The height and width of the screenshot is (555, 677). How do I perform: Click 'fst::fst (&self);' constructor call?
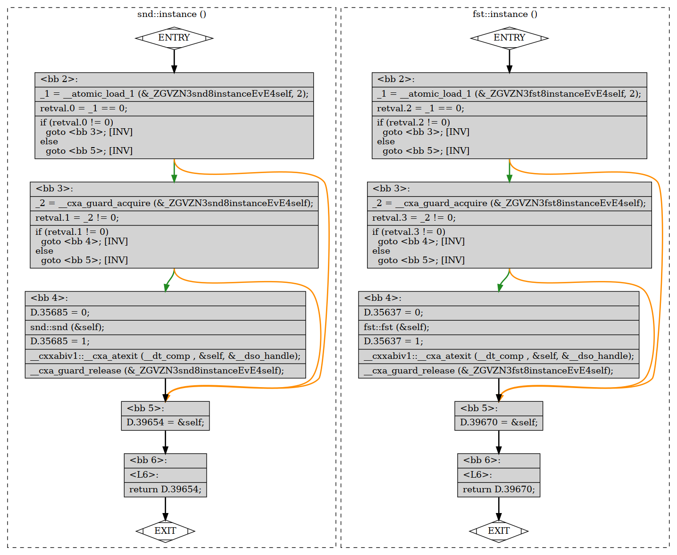pyautogui.click(x=499, y=327)
